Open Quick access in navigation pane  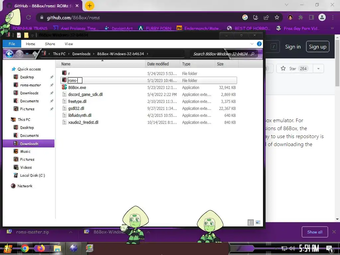point(29,69)
